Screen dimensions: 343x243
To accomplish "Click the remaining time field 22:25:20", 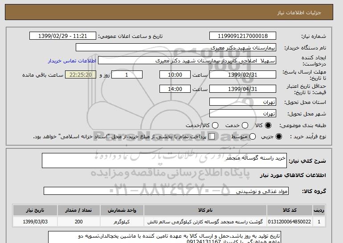I will point(81,74).
